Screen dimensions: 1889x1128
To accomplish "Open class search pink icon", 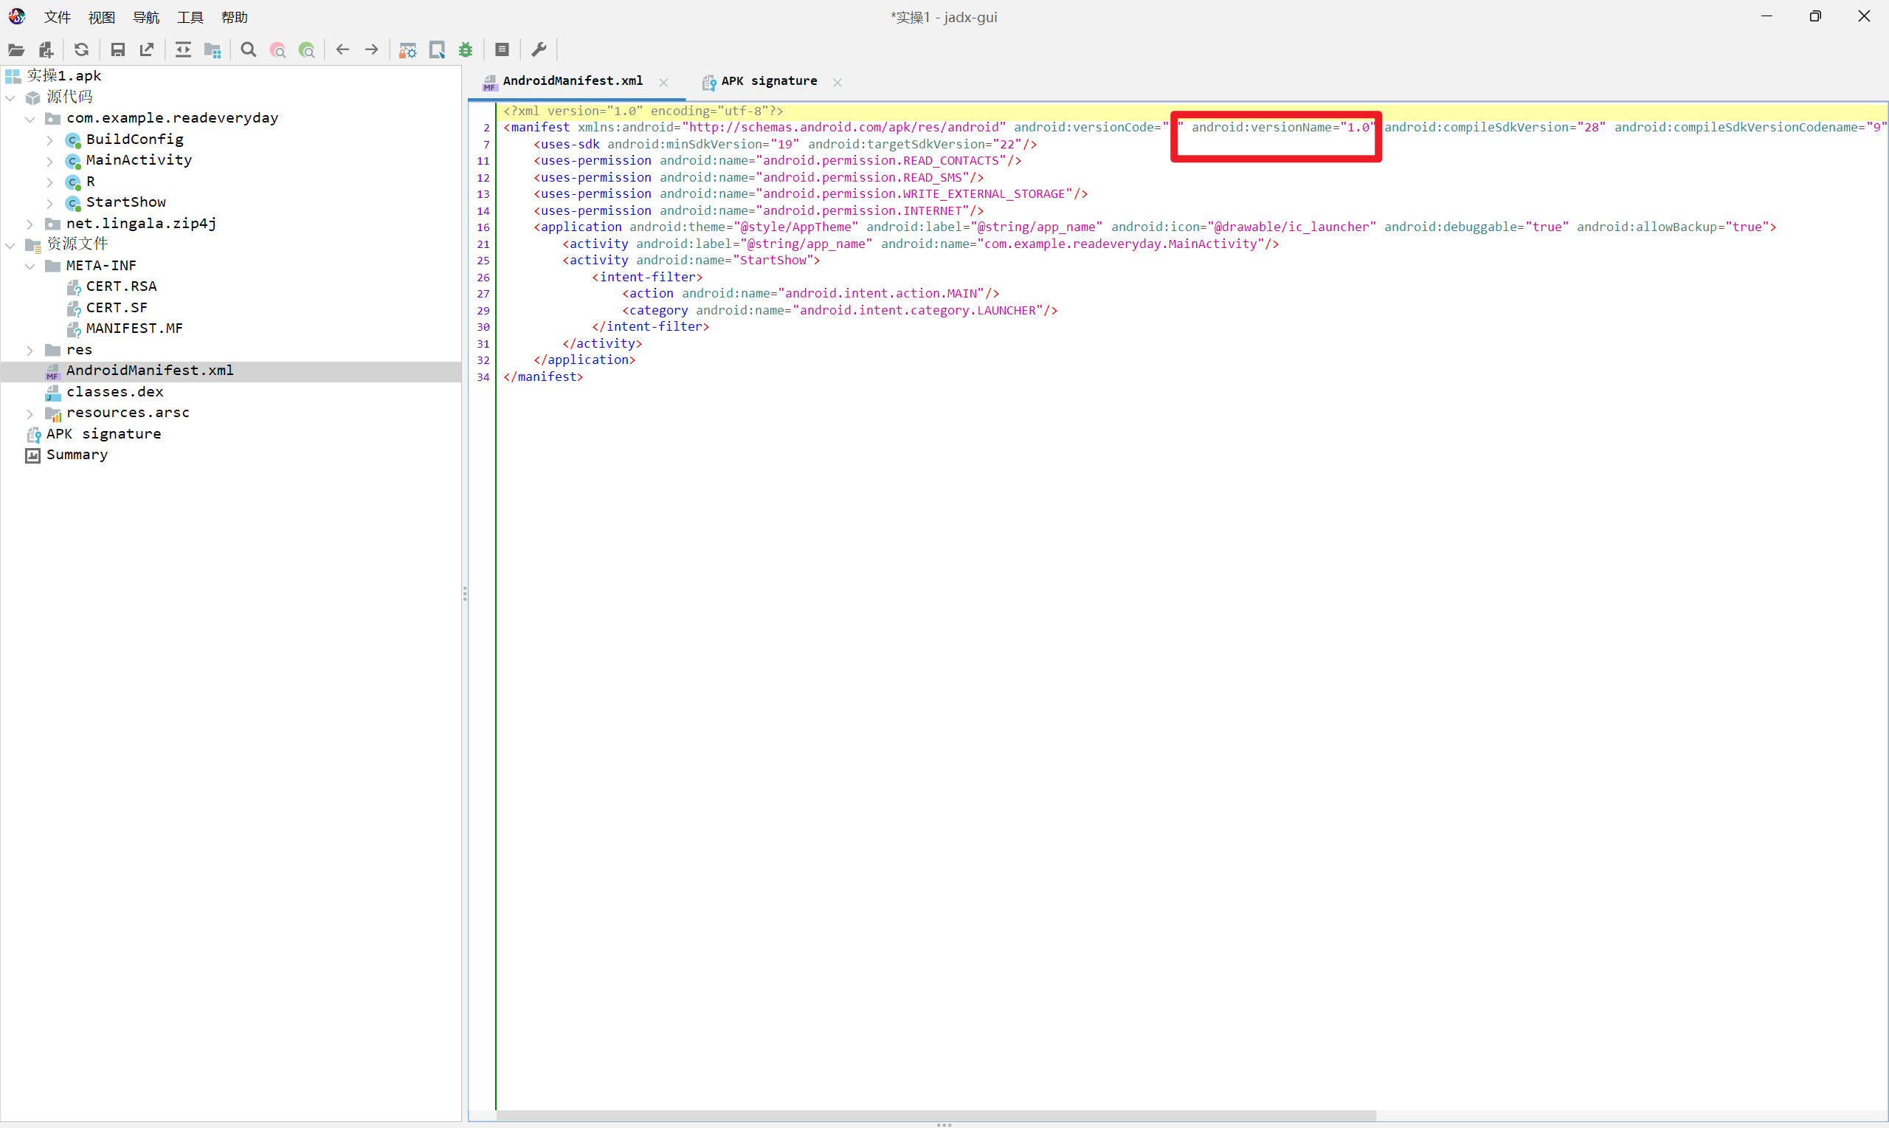I will [x=278, y=50].
